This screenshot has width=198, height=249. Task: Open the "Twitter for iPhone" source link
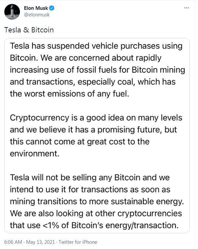[78, 242]
